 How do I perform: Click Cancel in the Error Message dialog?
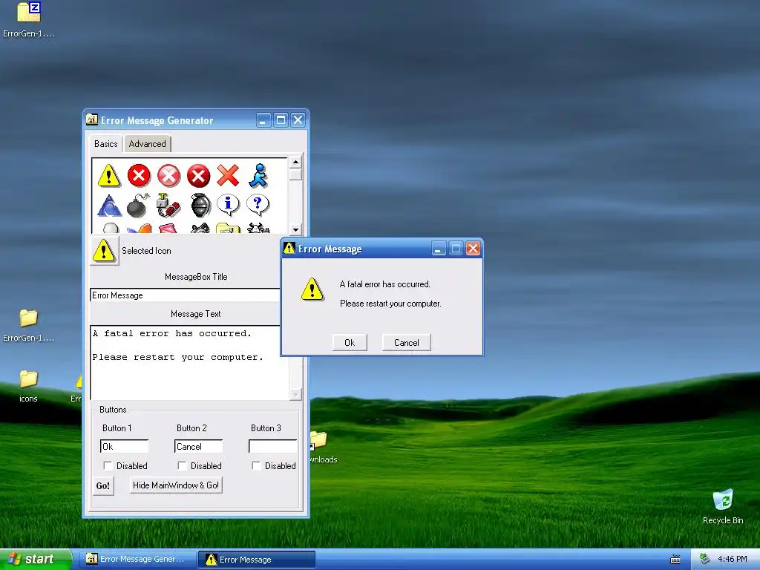point(406,343)
